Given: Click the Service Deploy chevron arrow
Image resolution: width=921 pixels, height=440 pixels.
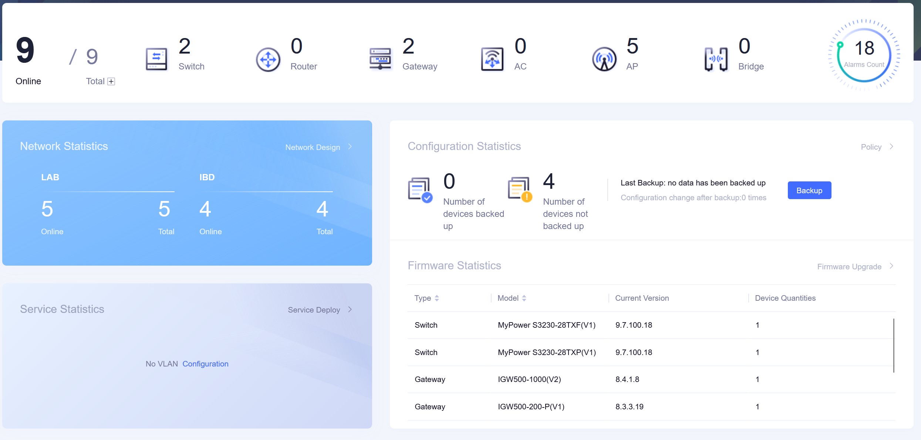Looking at the screenshot, I should pos(350,309).
